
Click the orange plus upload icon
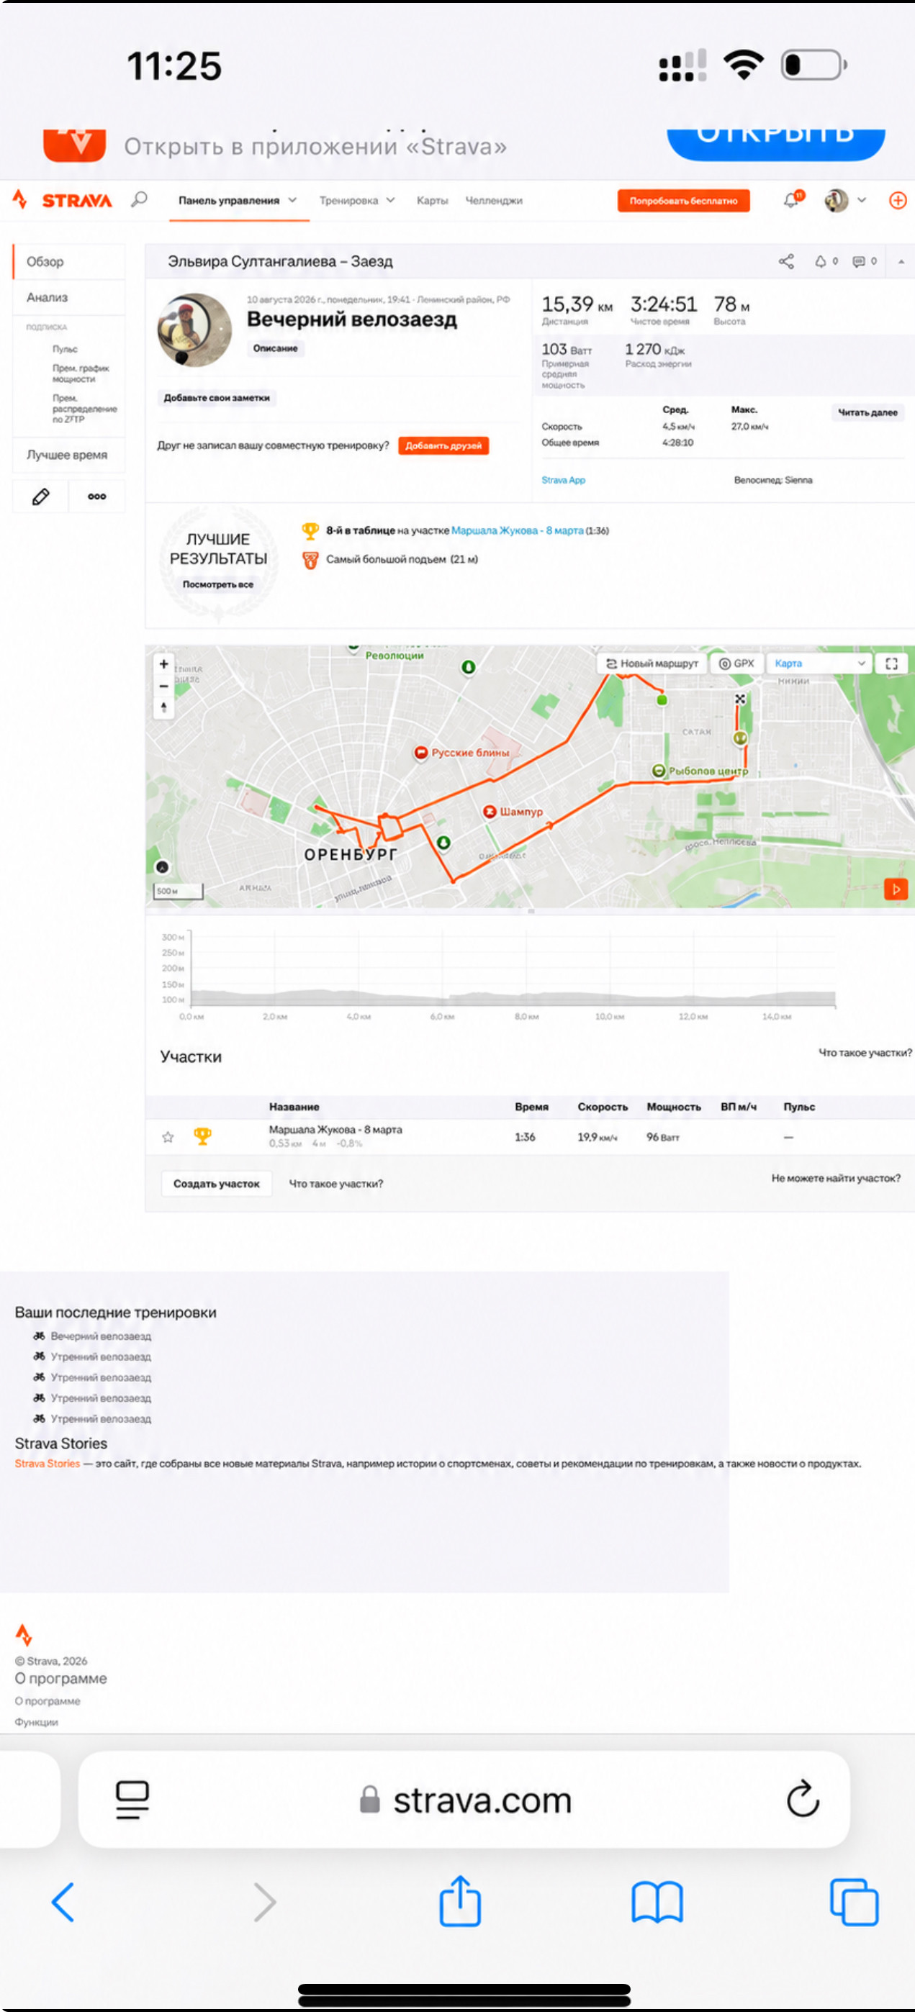tap(898, 200)
